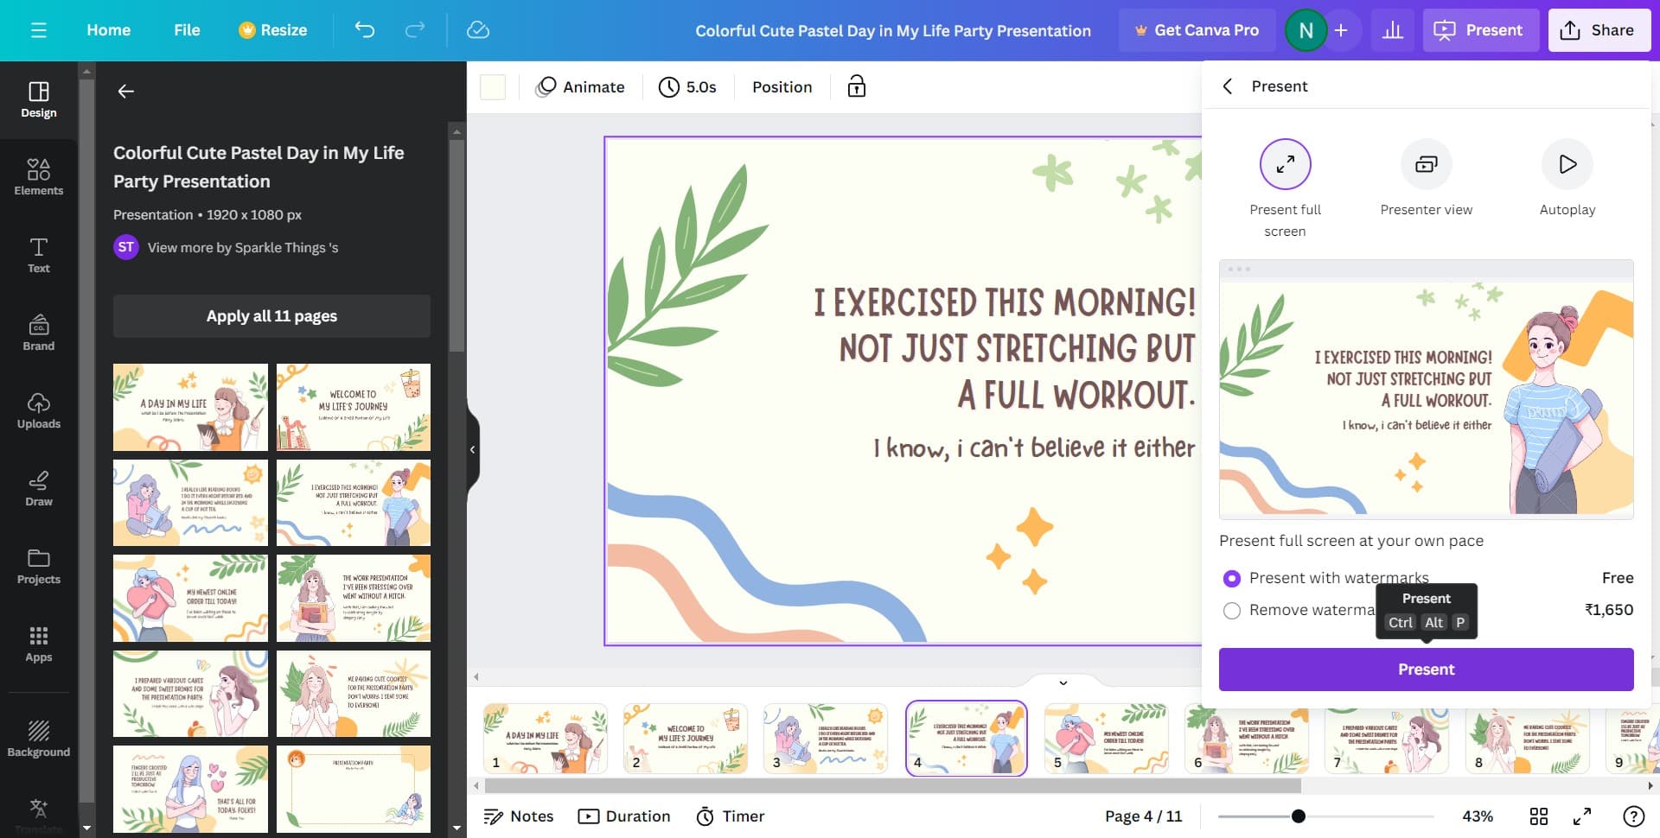Open analytics bar chart icon
1660x838 pixels.
pyautogui.click(x=1392, y=30)
